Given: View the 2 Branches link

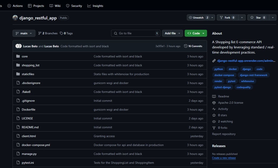Looking at the screenshot, I should (48, 33).
